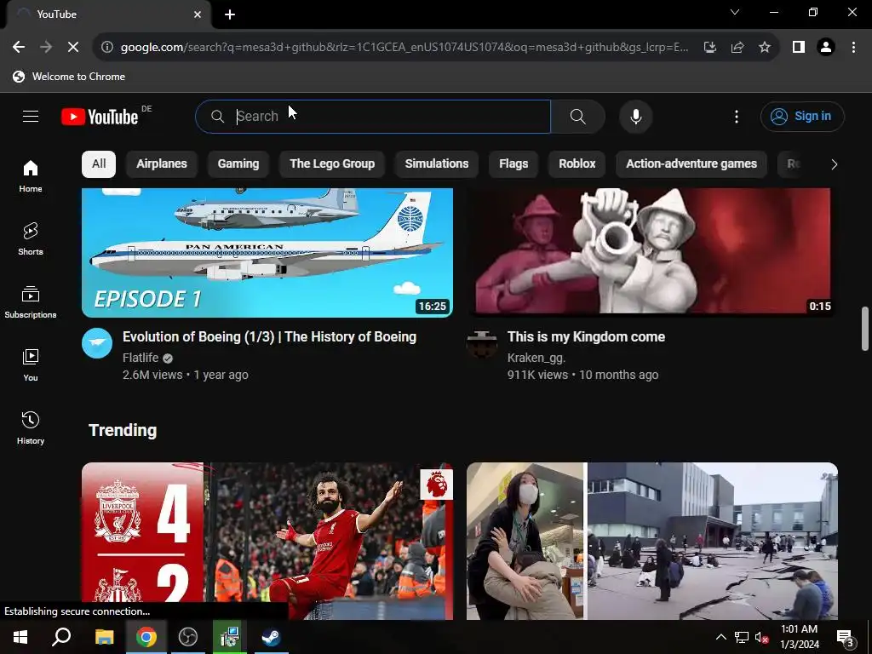The width and height of the screenshot is (872, 654).
Task: Select The Lego Group chip
Action: point(332,164)
